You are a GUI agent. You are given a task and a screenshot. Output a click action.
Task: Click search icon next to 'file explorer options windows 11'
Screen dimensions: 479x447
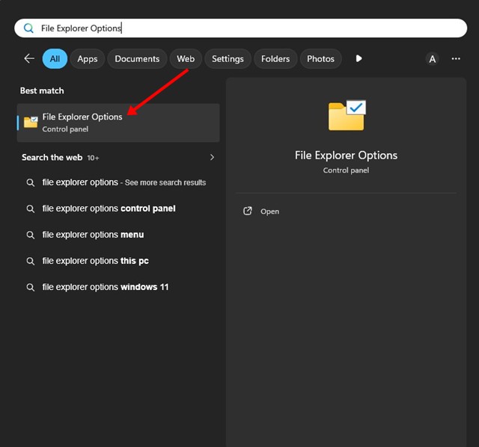tap(30, 287)
